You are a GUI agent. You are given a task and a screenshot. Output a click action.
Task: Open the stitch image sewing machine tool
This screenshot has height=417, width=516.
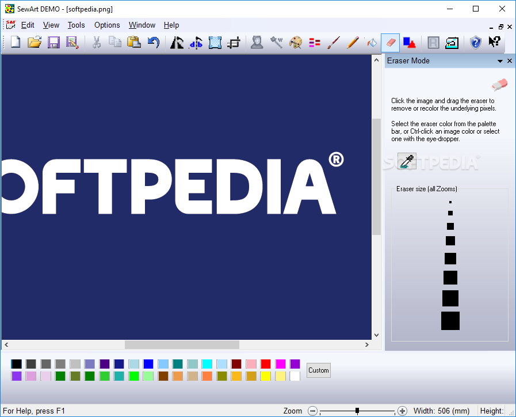pos(452,43)
